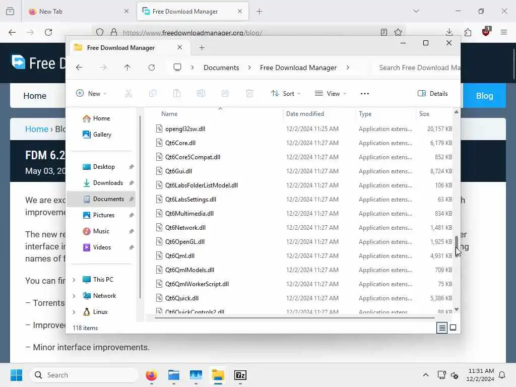516x387 pixels.
Task: Open the notification bell in system tray
Action: (x=502, y=375)
